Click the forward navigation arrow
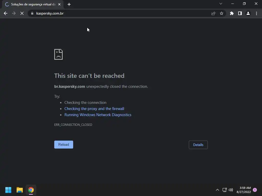The width and height of the screenshot is (262, 196). 14,13
